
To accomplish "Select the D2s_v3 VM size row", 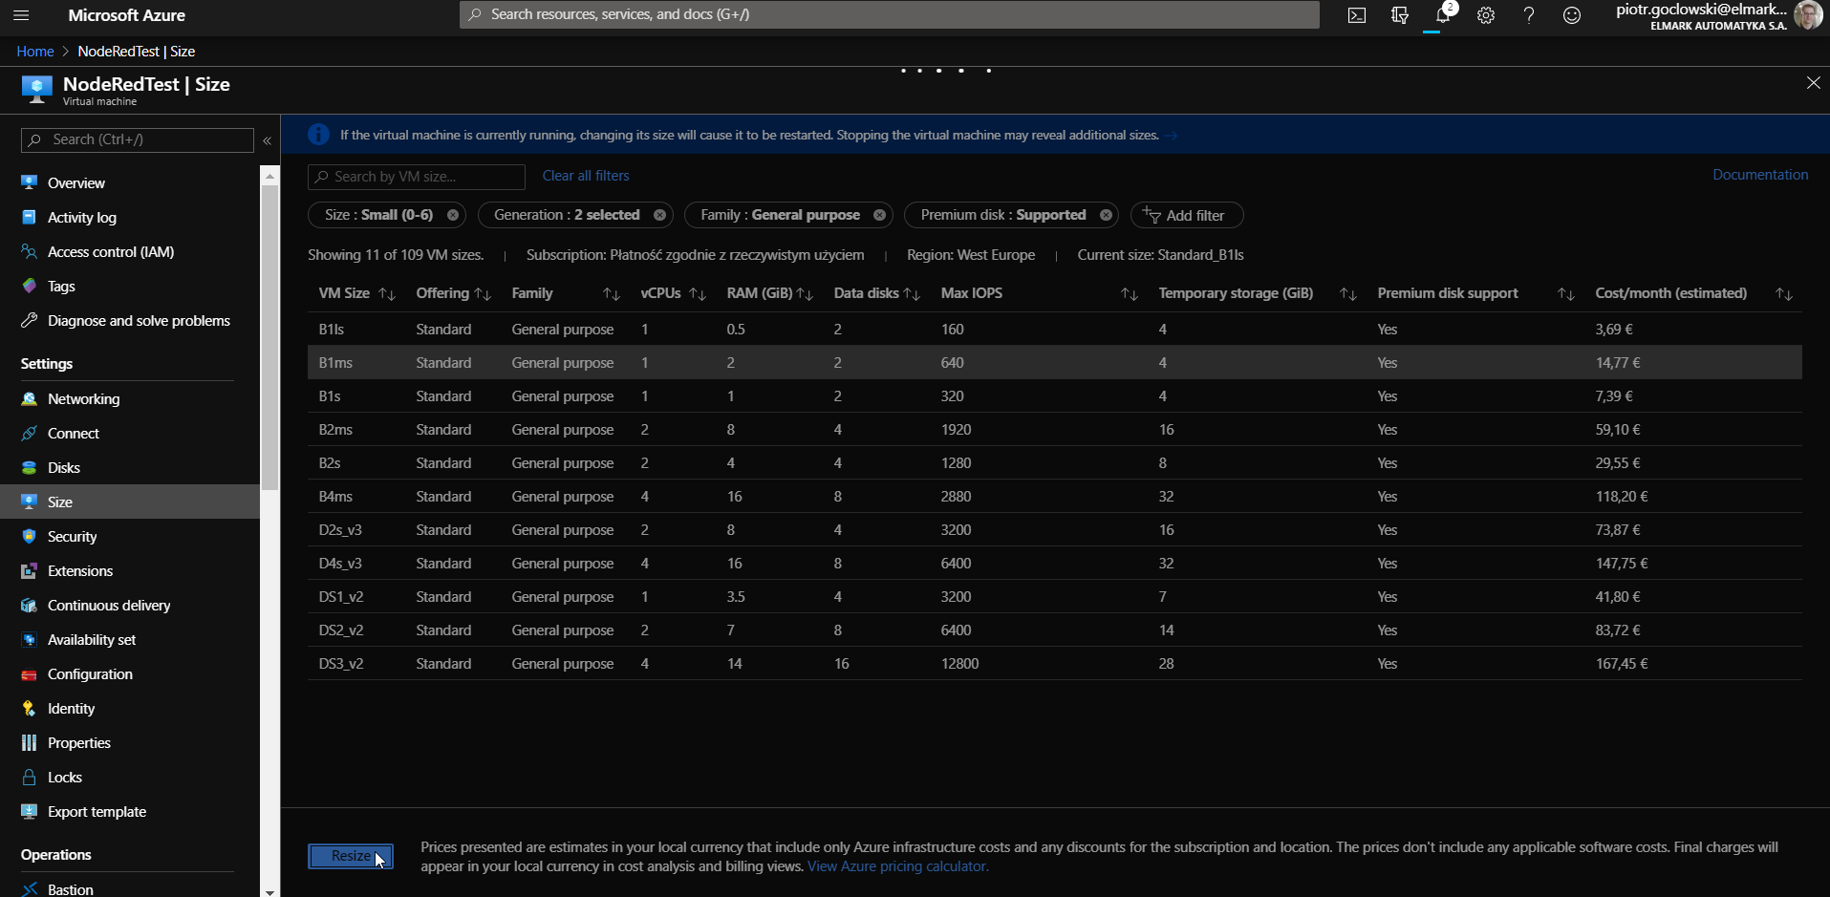I will (1055, 530).
